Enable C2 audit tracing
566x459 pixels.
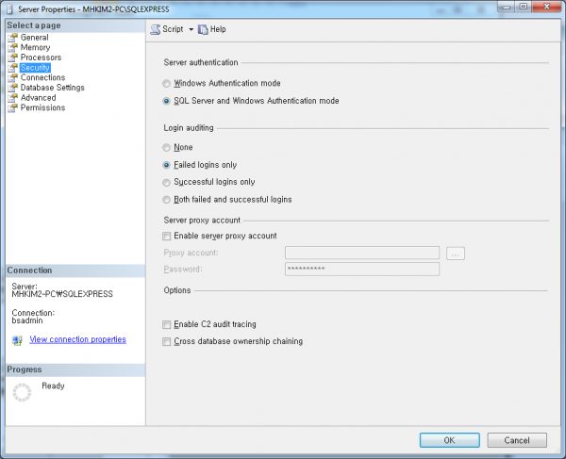[167, 324]
